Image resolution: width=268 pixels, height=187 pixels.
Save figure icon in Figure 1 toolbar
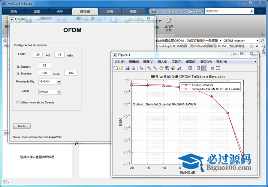click(x=127, y=68)
